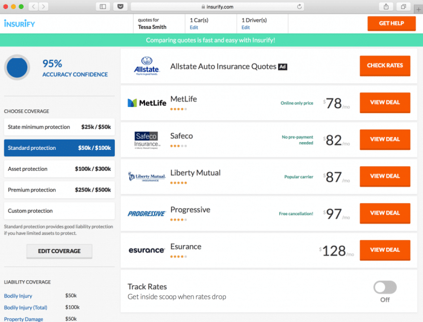Edit the 1 Driver(s) entry
This screenshot has width=423, height=322.
[245, 27]
